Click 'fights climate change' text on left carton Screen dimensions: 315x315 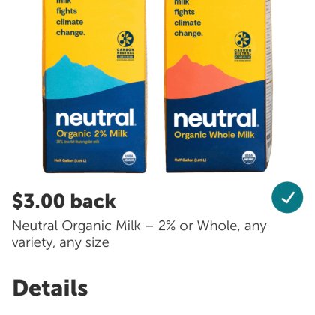pyautogui.click(x=70, y=22)
